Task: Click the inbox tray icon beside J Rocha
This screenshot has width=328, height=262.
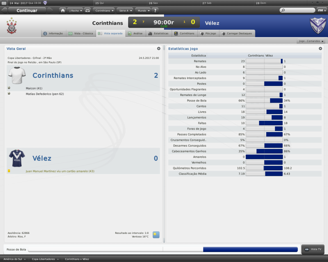Action: 87,11
